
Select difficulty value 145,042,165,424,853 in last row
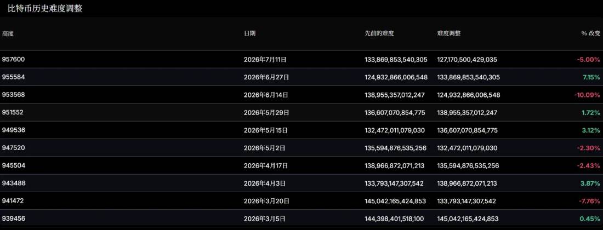[468, 219]
